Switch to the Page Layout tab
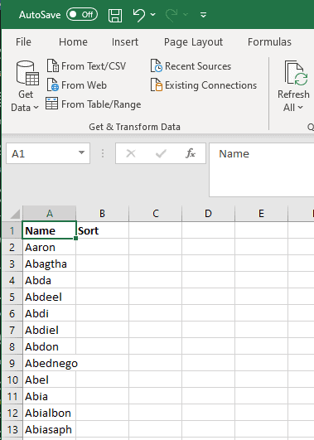This screenshot has width=314, height=440. [x=193, y=42]
